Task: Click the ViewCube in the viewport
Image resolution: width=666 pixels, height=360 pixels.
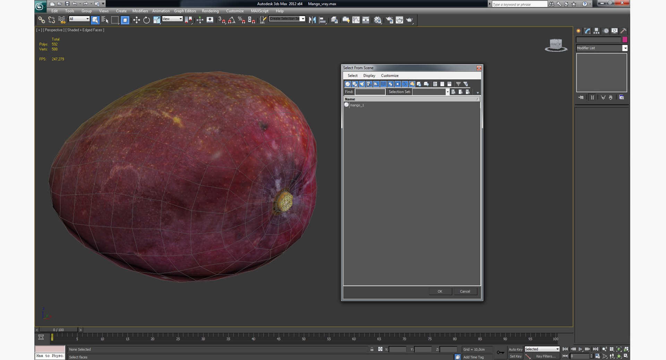Action: (x=556, y=45)
